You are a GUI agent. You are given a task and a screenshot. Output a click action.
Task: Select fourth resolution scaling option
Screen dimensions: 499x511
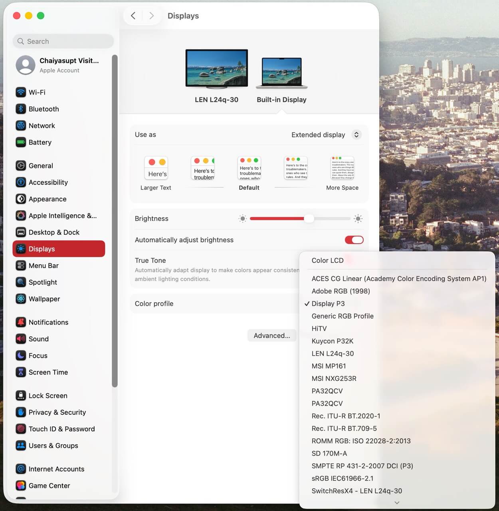tap(296, 168)
